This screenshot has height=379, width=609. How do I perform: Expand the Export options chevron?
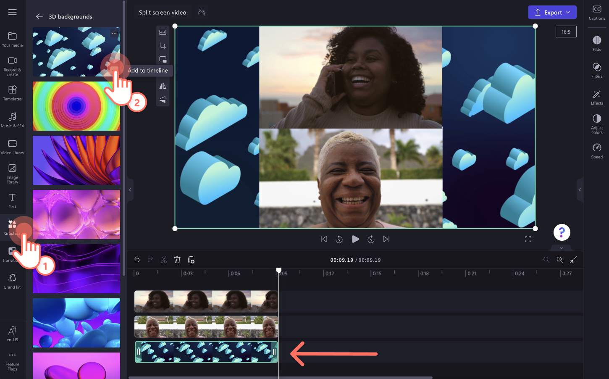point(567,12)
